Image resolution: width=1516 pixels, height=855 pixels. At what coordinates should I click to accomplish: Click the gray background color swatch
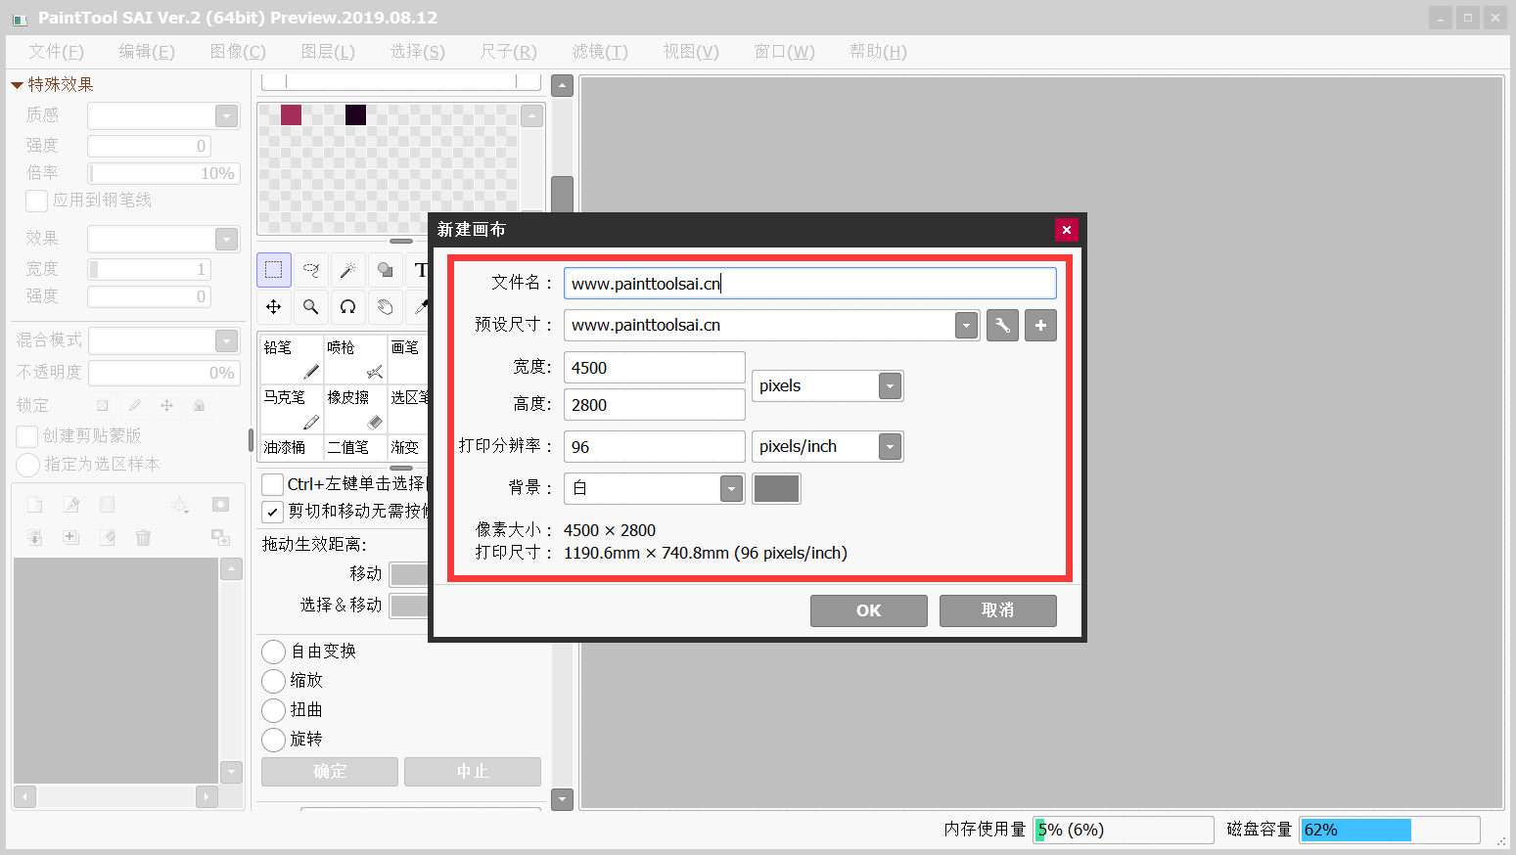click(x=776, y=489)
